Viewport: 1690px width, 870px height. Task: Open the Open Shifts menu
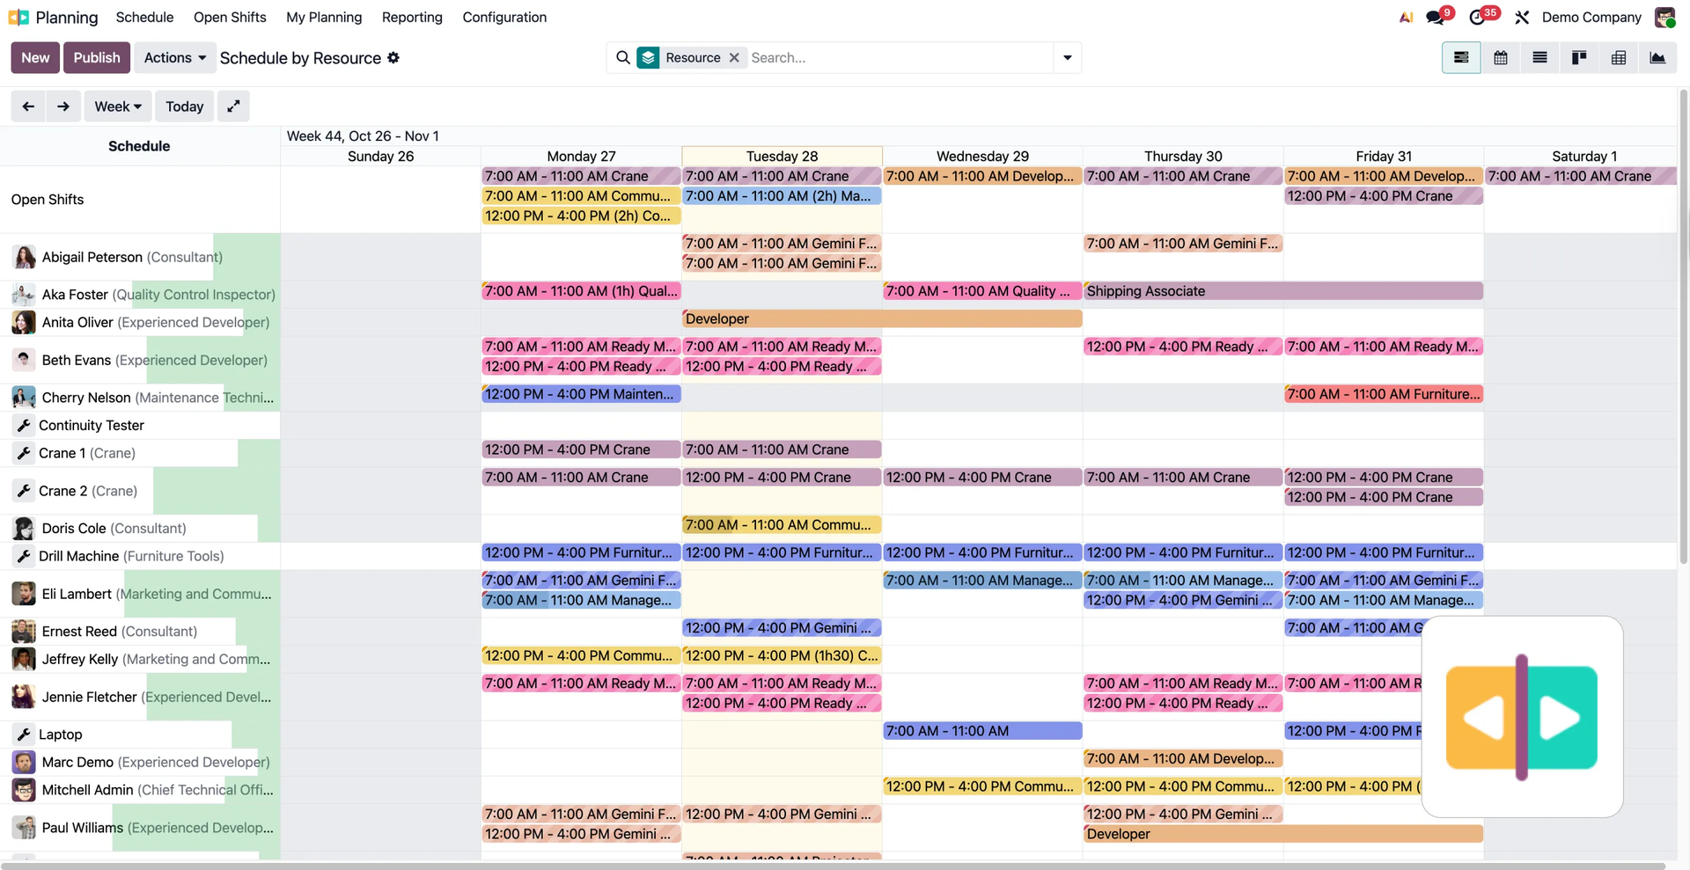pyautogui.click(x=230, y=18)
